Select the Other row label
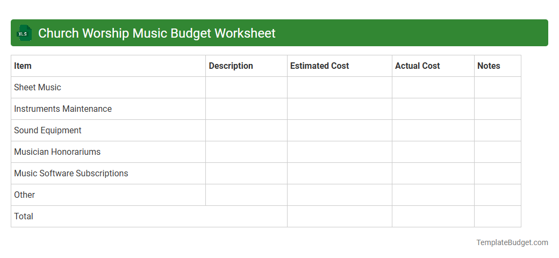Image resolution: width=559 pixels, height=258 pixels. 25,195
